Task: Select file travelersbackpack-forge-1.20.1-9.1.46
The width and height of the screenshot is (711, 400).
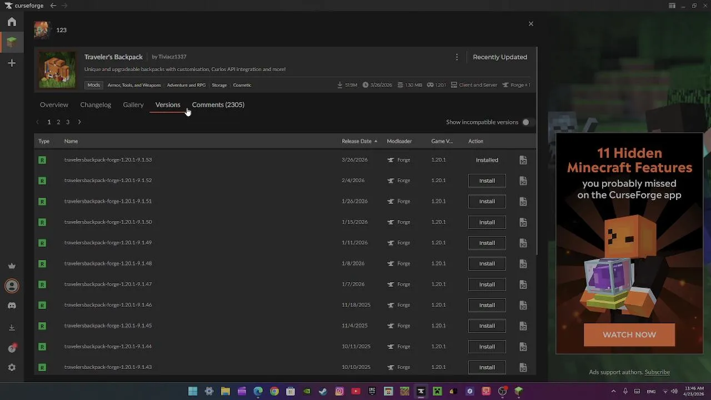Action: click(108, 305)
